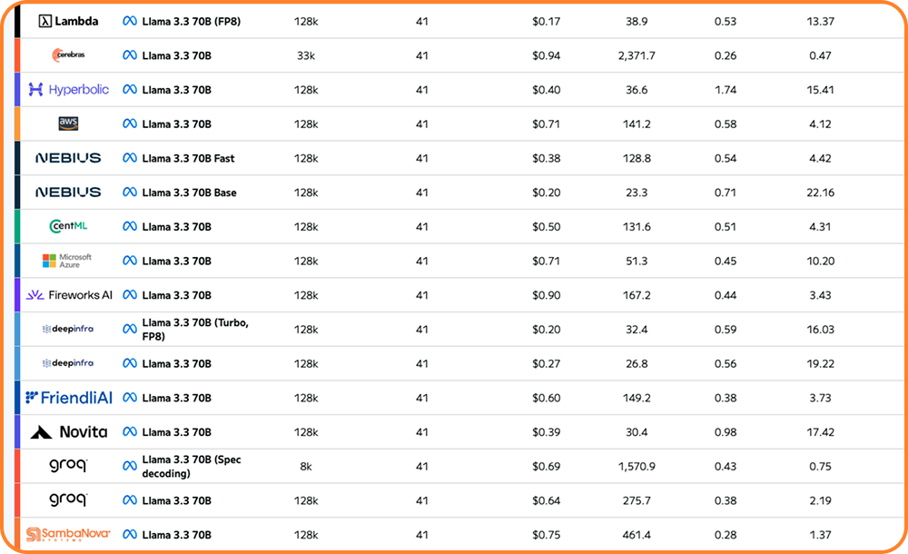This screenshot has width=908, height=554.
Task: Open the Llama 3.3 70B (FP8) model link
Action: 191,21
